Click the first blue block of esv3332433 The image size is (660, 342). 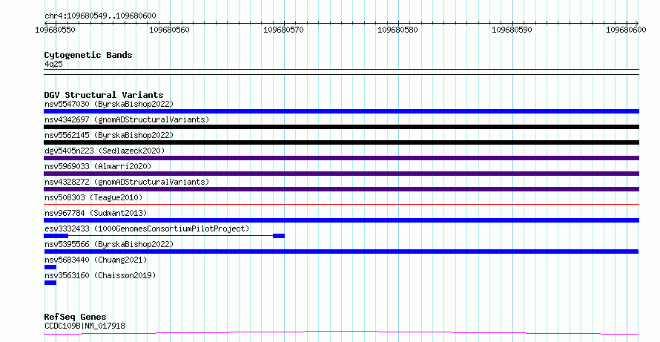(56, 236)
